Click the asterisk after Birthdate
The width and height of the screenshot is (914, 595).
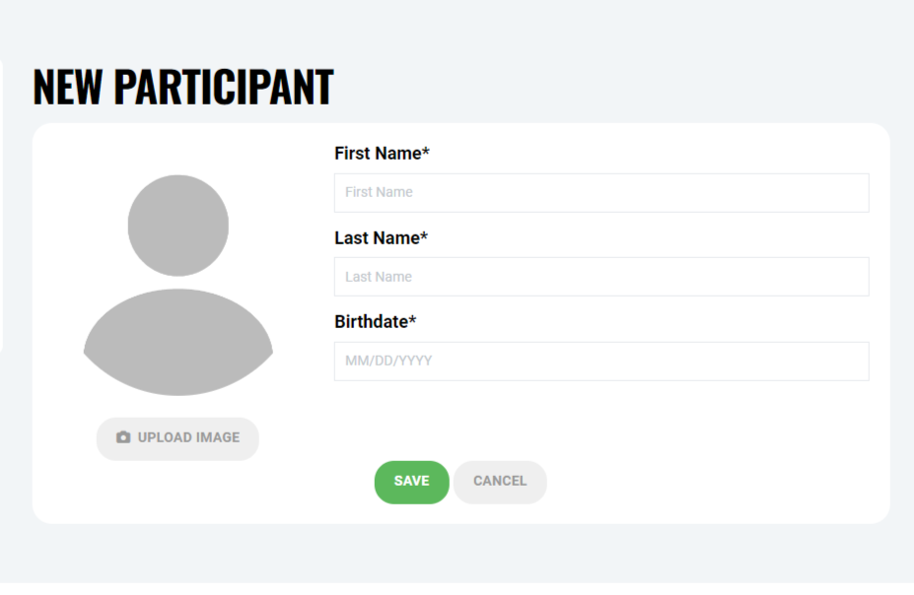click(413, 320)
